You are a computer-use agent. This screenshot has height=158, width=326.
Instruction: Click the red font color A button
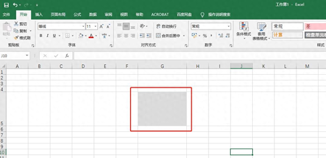[91, 36]
